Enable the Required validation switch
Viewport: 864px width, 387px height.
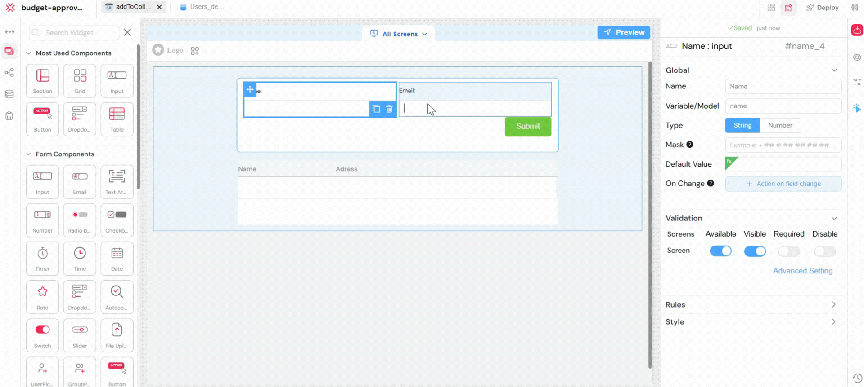[789, 251]
